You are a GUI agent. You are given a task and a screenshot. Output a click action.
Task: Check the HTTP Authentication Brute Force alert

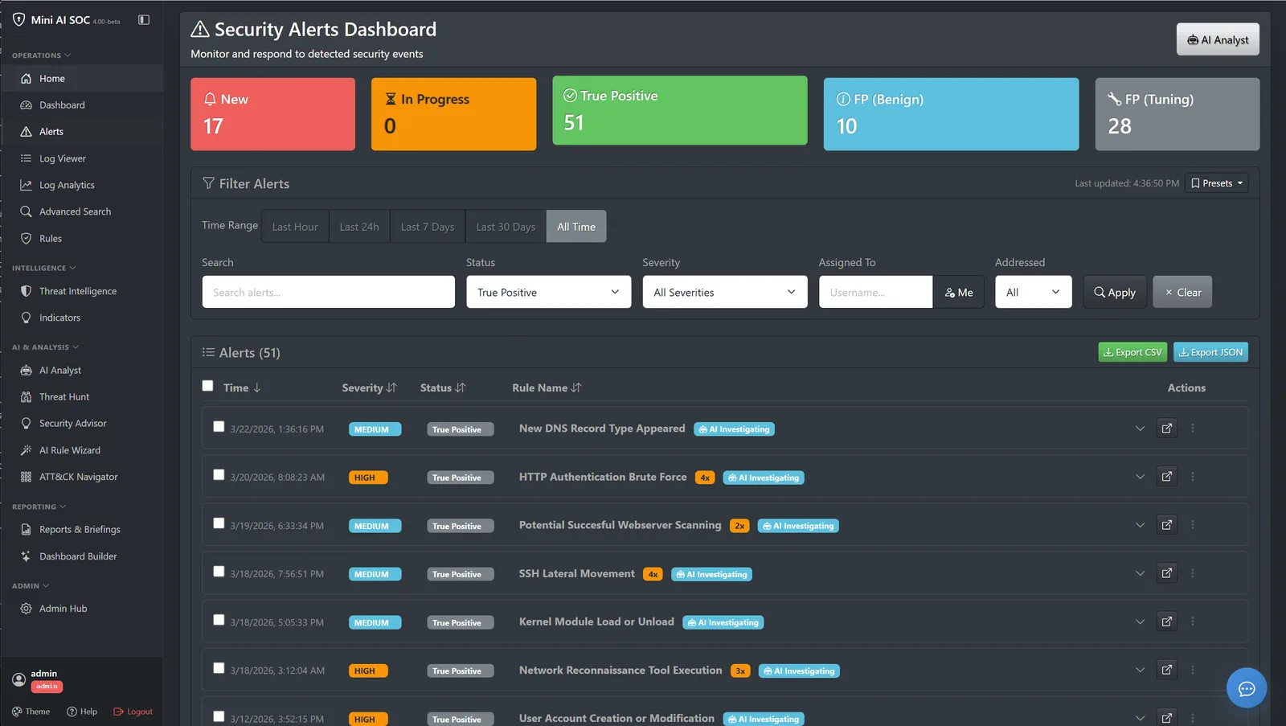219,475
